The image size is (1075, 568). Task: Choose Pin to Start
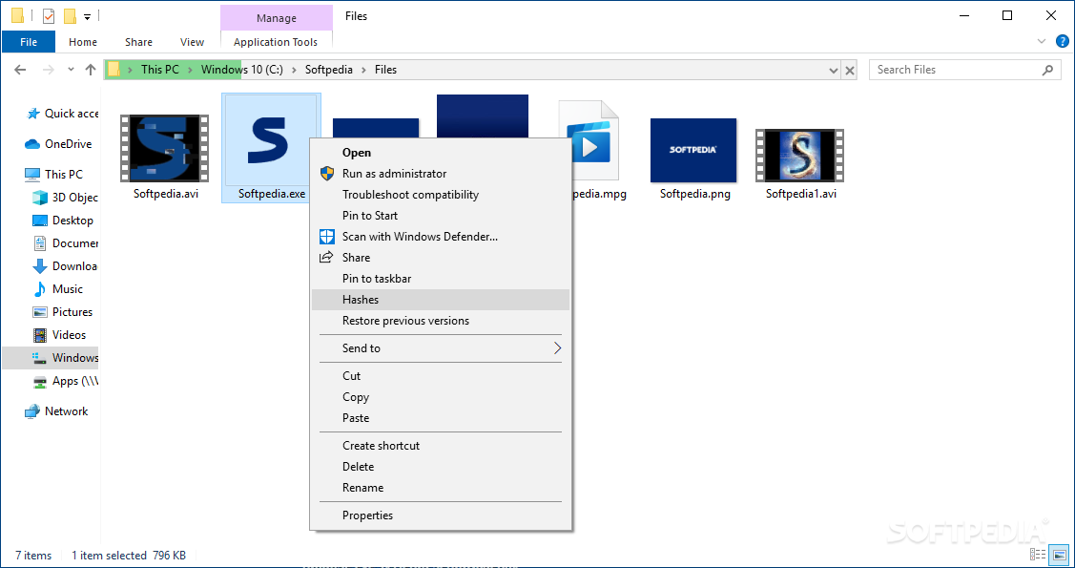[441, 216]
